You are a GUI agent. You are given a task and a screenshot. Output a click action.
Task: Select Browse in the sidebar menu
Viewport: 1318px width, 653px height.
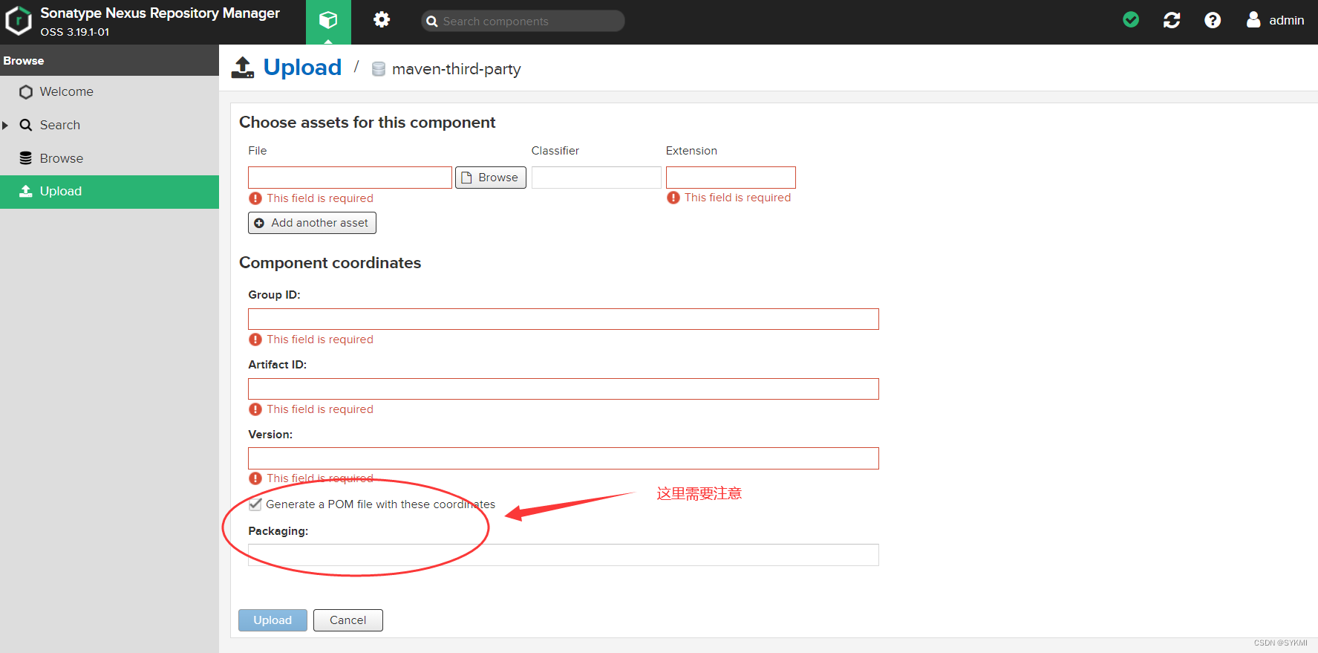point(109,158)
